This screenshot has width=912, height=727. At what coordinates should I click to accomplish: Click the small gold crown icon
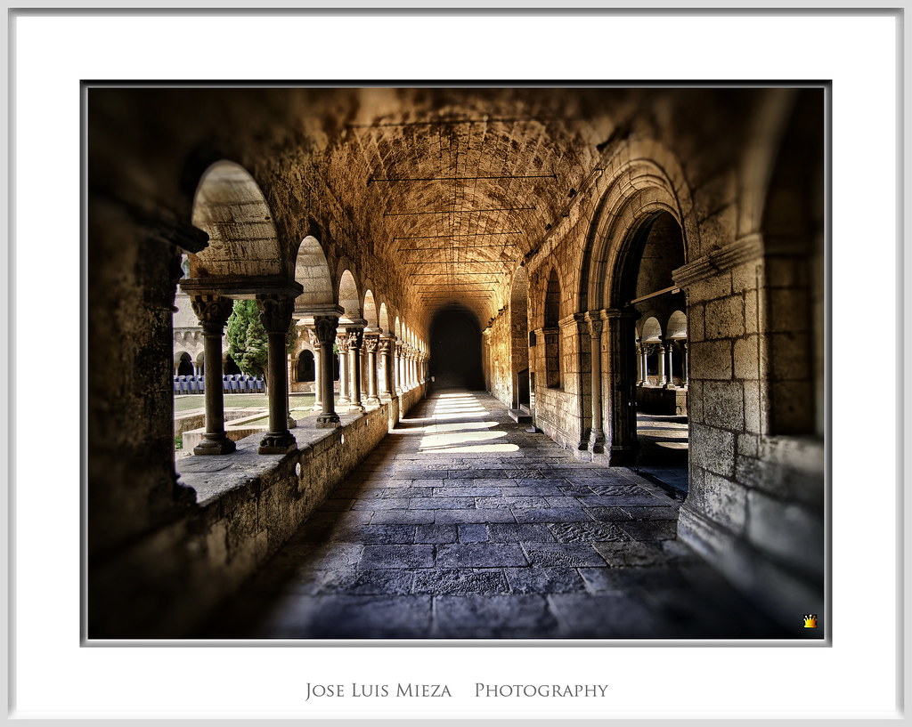[x=810, y=621]
